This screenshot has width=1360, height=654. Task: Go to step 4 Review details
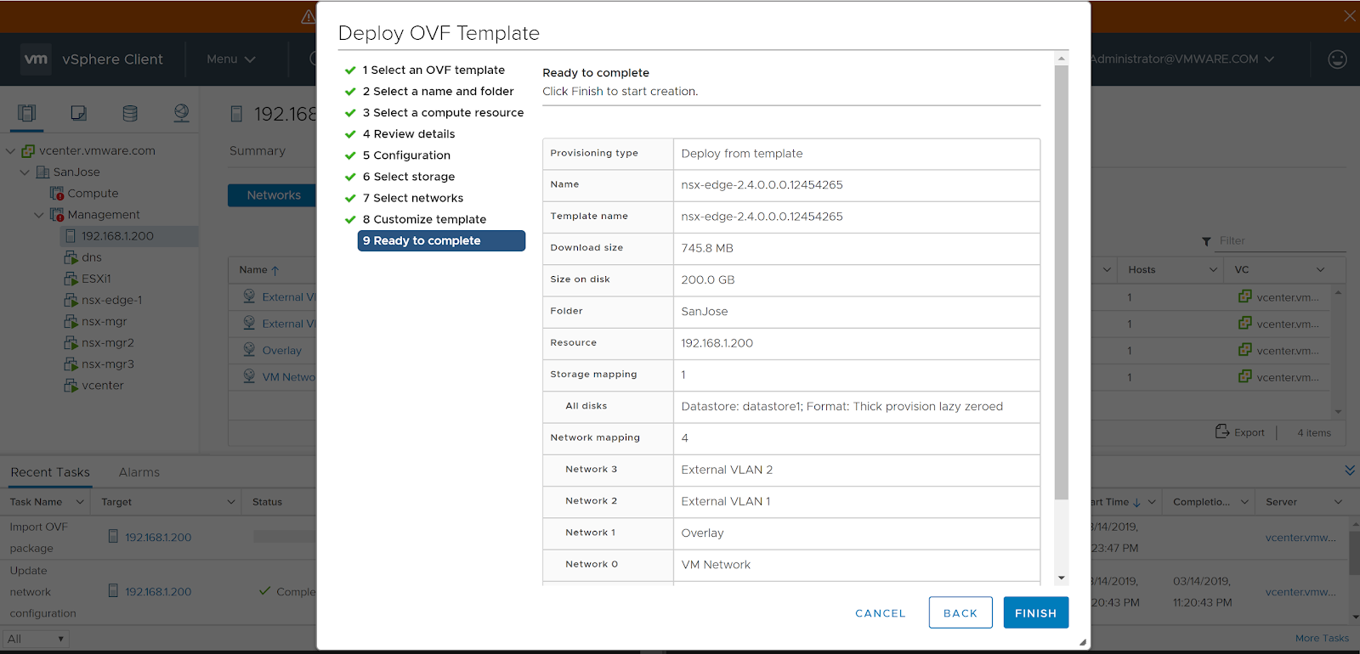pos(409,133)
